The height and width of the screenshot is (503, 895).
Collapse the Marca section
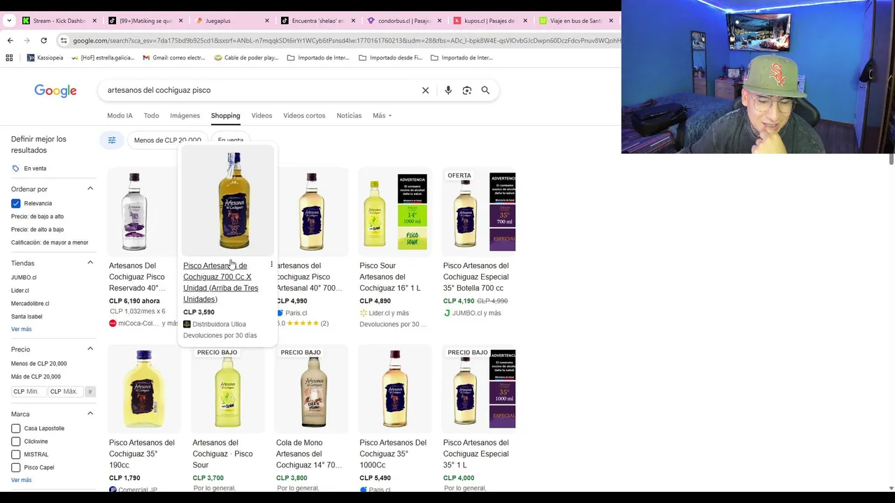(90, 414)
